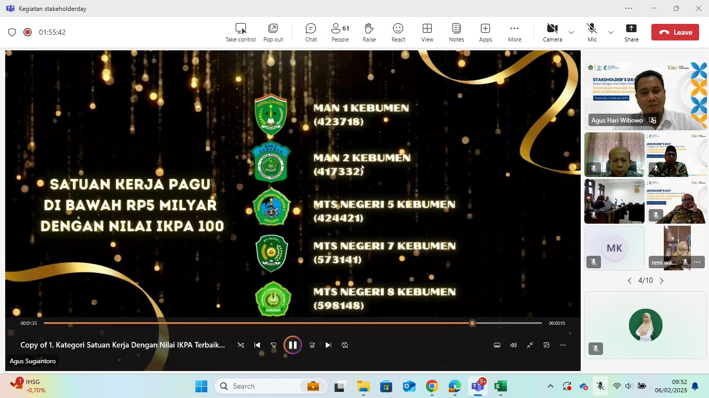Open the title bar ellipsis menu
The image size is (709, 398).
pos(628,8)
